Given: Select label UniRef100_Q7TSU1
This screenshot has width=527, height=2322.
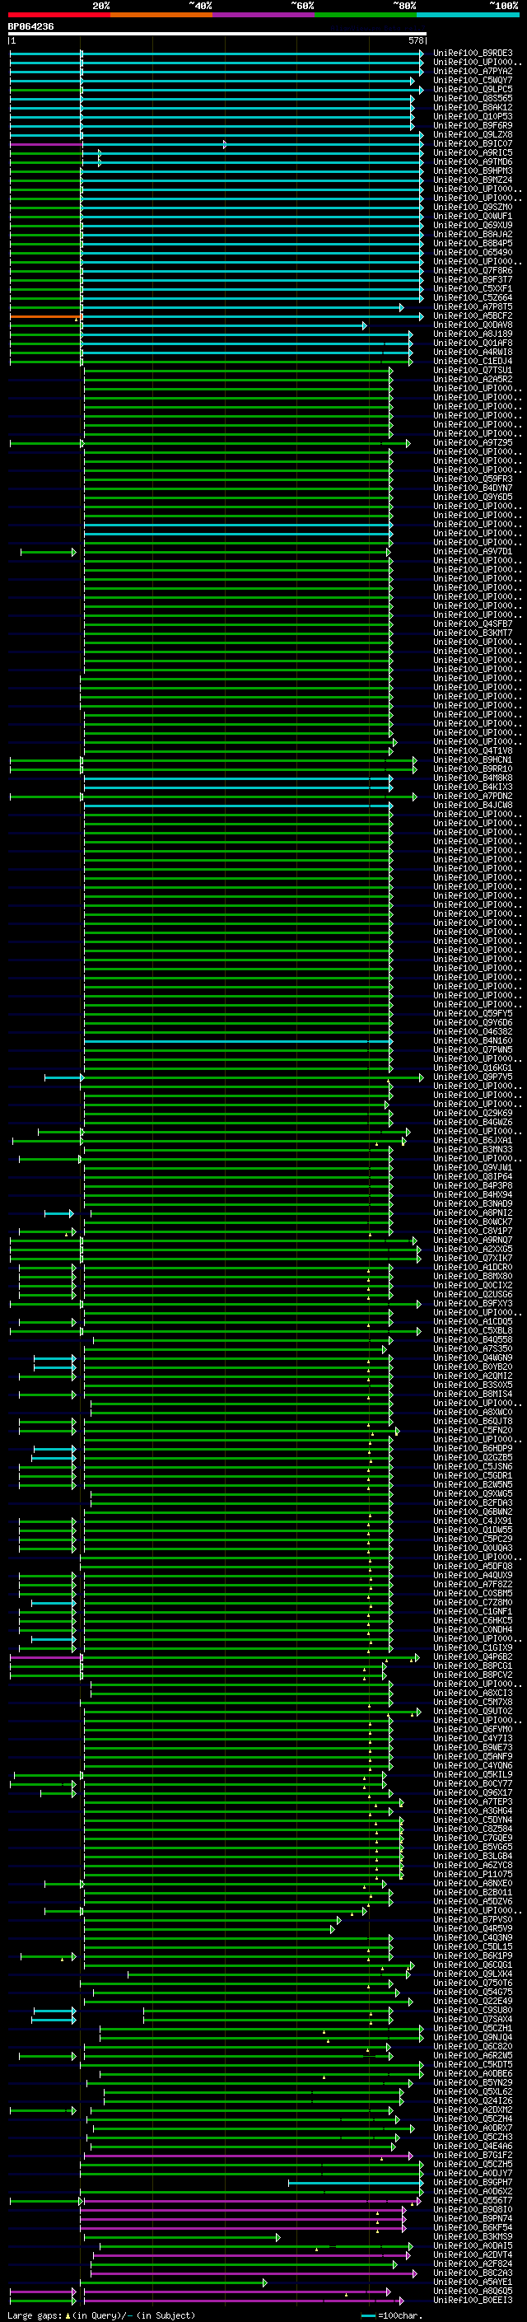Looking at the screenshot, I should (473, 371).
